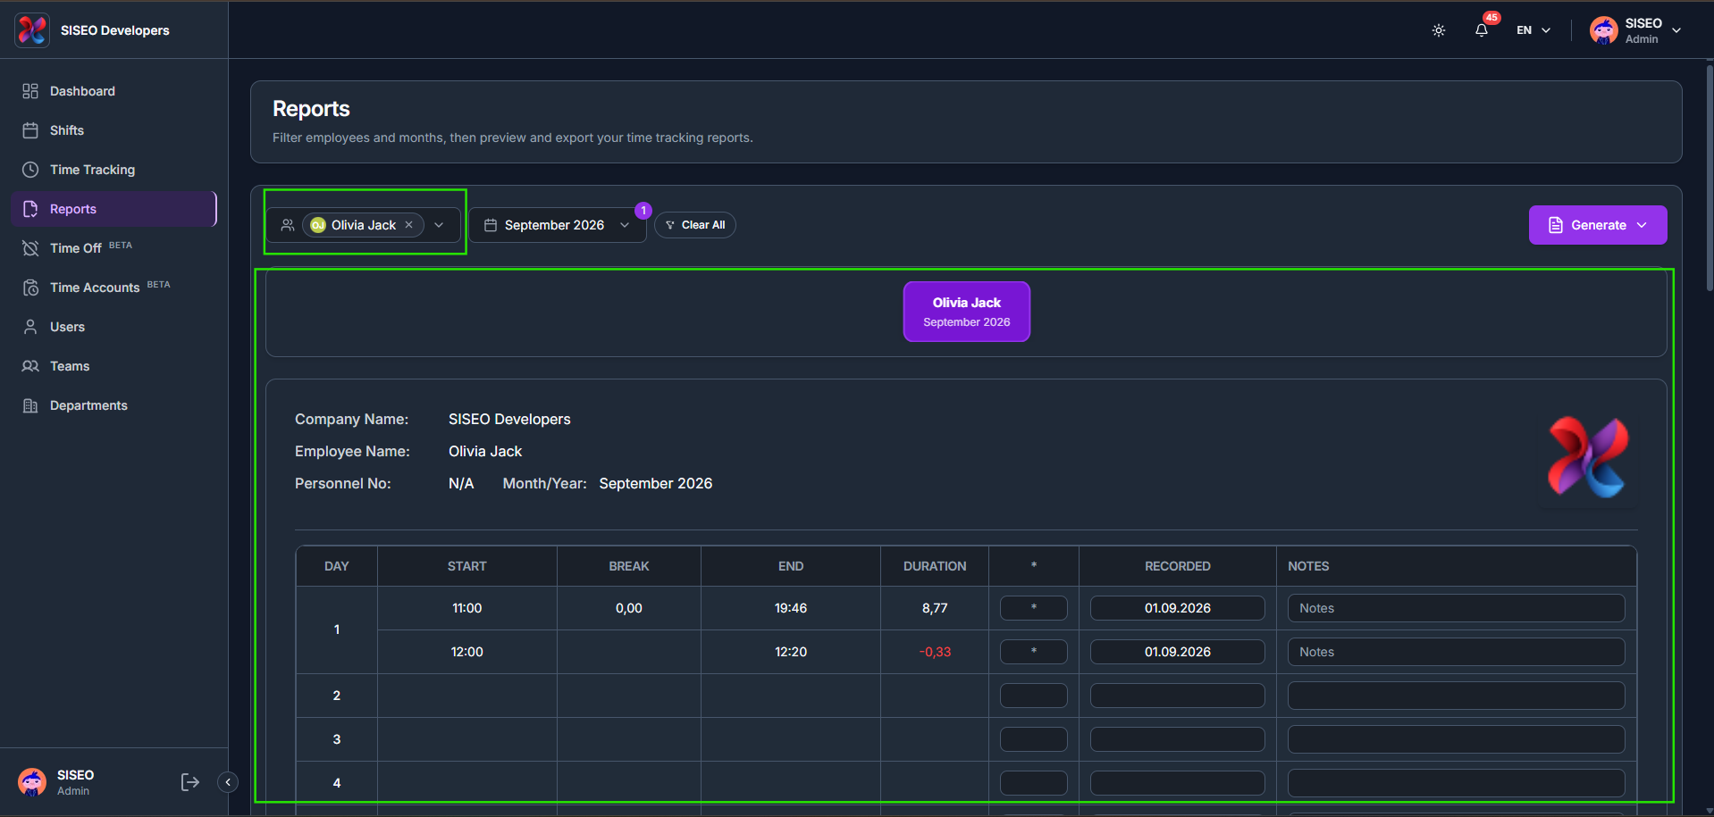The image size is (1714, 817).
Task: Open Time Accounts BETA menu item
Action: [114, 288]
